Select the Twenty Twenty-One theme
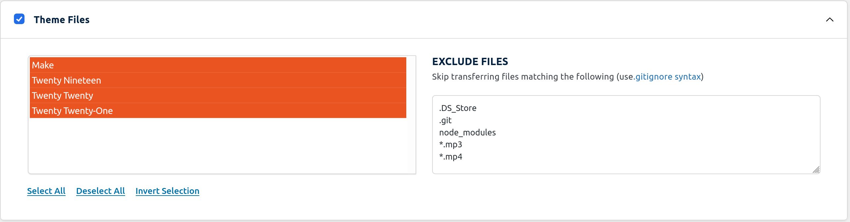 pos(218,111)
